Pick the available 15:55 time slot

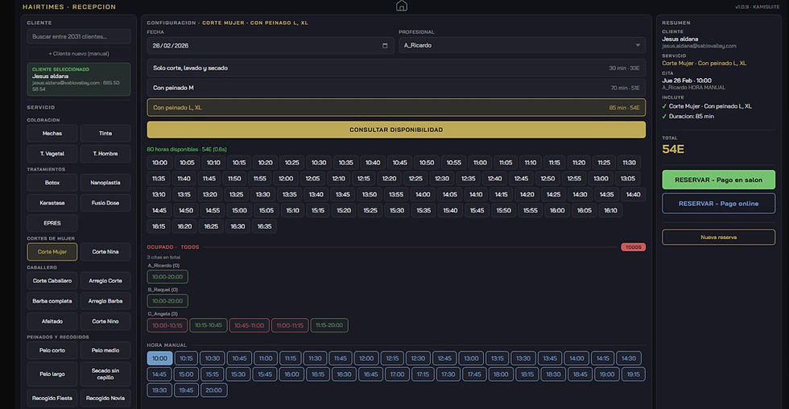(531, 210)
